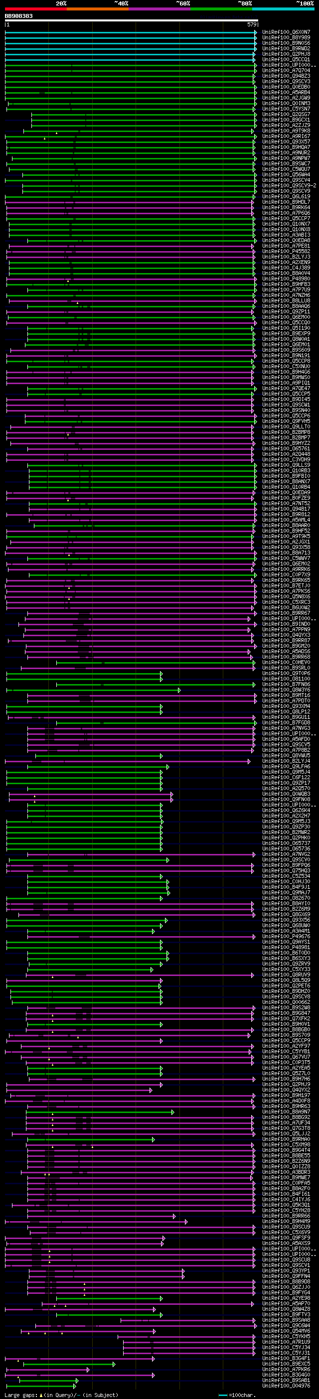Select the query name BB908383
This screenshot has width=319, height=1399.
point(19,16)
